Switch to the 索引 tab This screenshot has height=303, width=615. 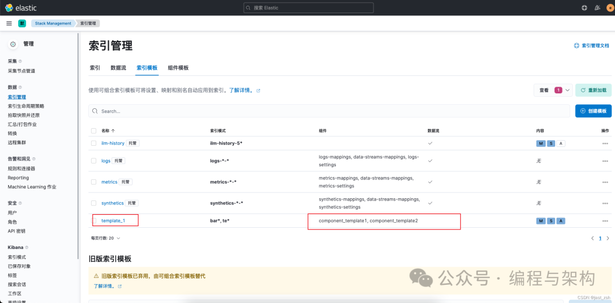coord(95,68)
